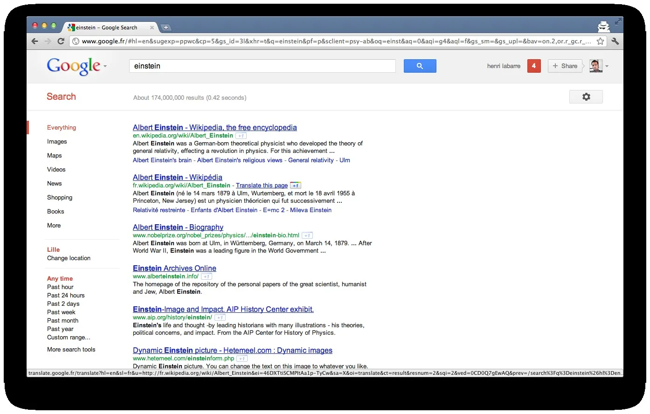The width and height of the screenshot is (650, 414).
Task: Click the browser back arrow
Action: pos(35,41)
